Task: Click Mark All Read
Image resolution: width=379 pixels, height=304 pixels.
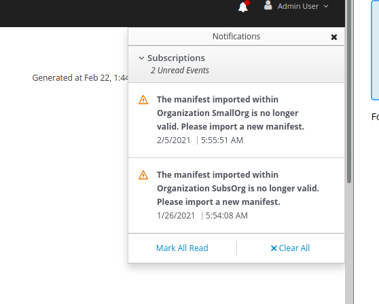Action: pyautogui.click(x=182, y=248)
